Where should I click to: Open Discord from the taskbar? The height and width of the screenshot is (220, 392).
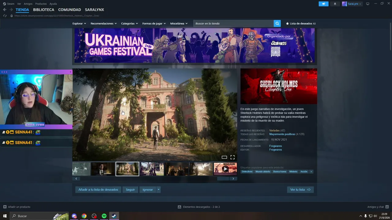tap(74, 216)
